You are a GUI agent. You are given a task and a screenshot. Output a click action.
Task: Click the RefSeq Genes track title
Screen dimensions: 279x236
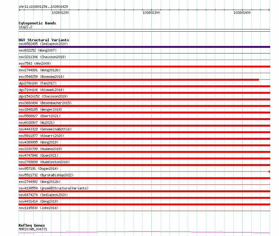(x=32, y=226)
